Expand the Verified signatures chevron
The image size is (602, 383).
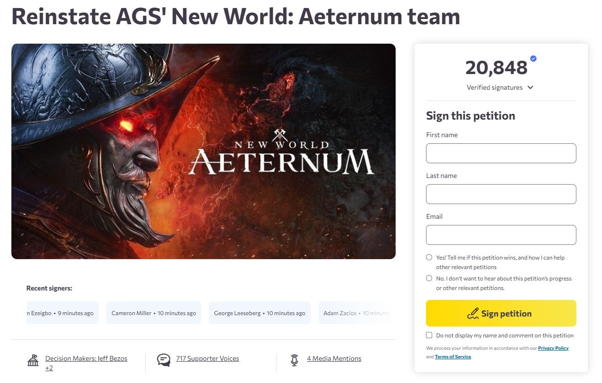tap(530, 87)
